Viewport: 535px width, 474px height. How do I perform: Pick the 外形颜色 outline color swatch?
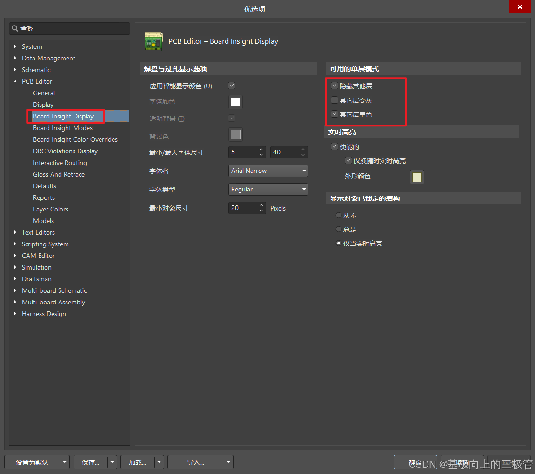pyautogui.click(x=417, y=177)
